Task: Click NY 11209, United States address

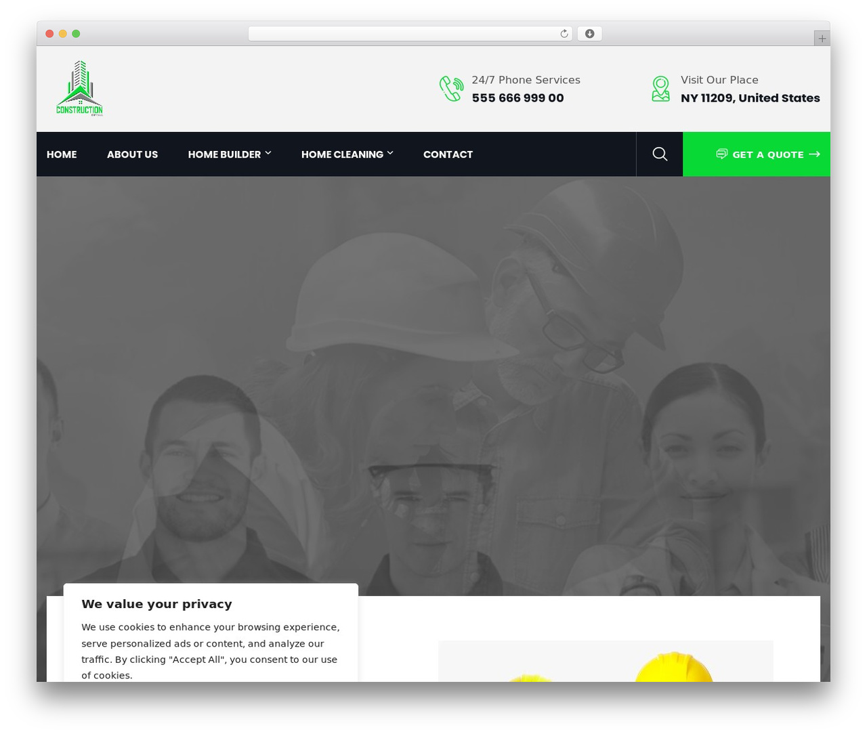Action: (750, 98)
